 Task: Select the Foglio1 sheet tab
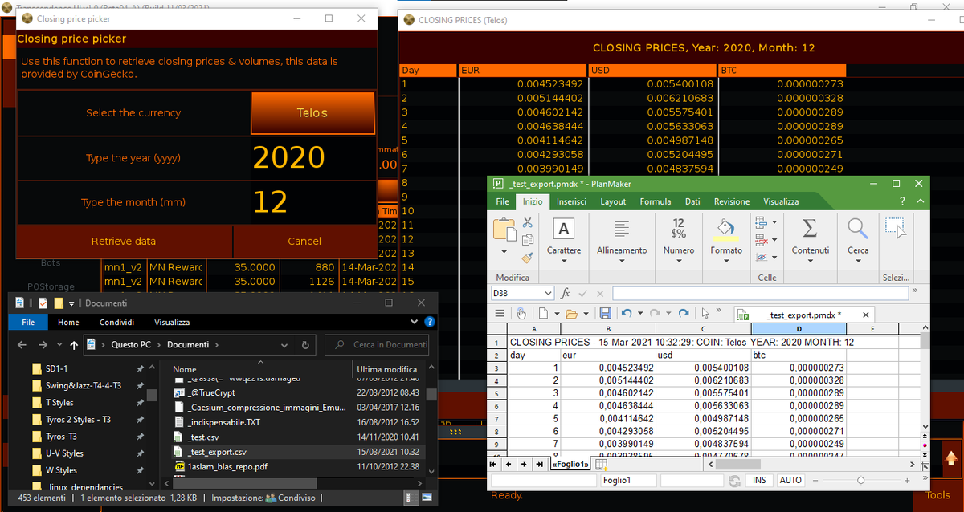click(571, 464)
